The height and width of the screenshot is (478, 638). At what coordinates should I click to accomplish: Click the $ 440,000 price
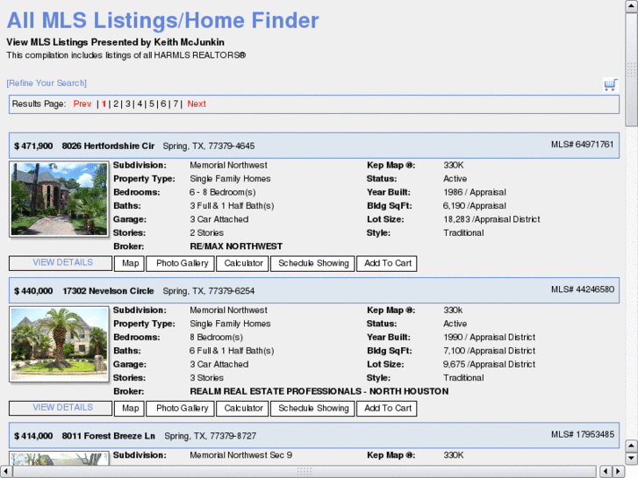tap(33, 291)
